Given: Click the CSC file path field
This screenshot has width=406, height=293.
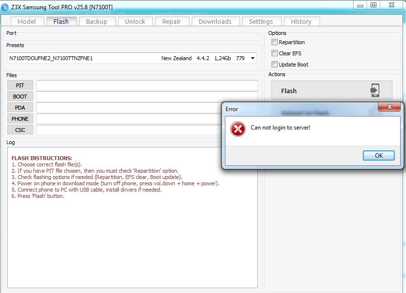Looking at the screenshot, I should click(129, 130).
